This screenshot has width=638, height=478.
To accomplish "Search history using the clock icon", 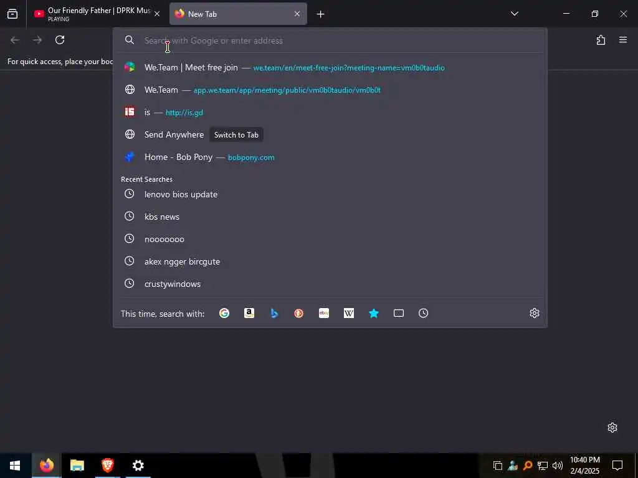I will tap(423, 313).
